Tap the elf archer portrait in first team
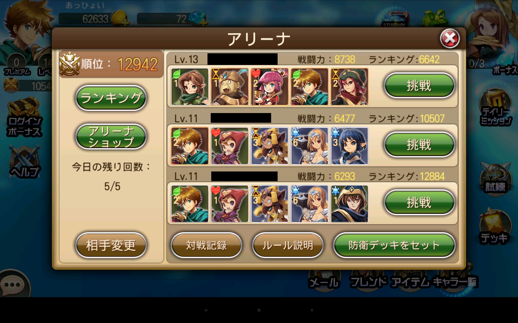 tap(190, 87)
